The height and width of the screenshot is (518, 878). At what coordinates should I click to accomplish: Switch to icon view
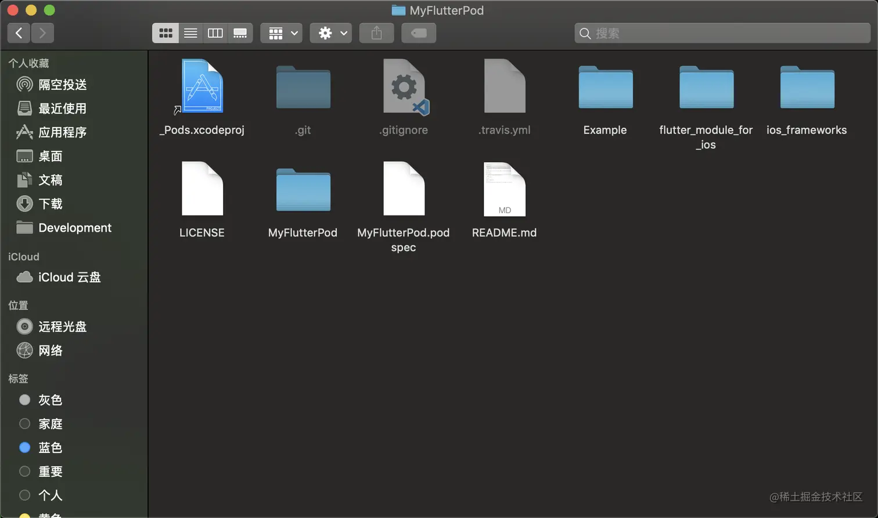[165, 33]
